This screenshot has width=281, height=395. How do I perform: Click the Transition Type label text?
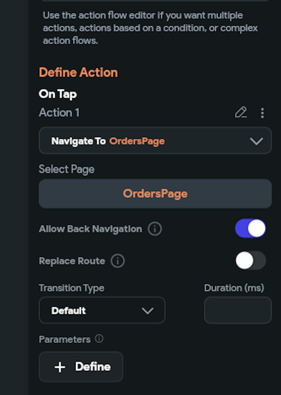pyautogui.click(x=71, y=288)
